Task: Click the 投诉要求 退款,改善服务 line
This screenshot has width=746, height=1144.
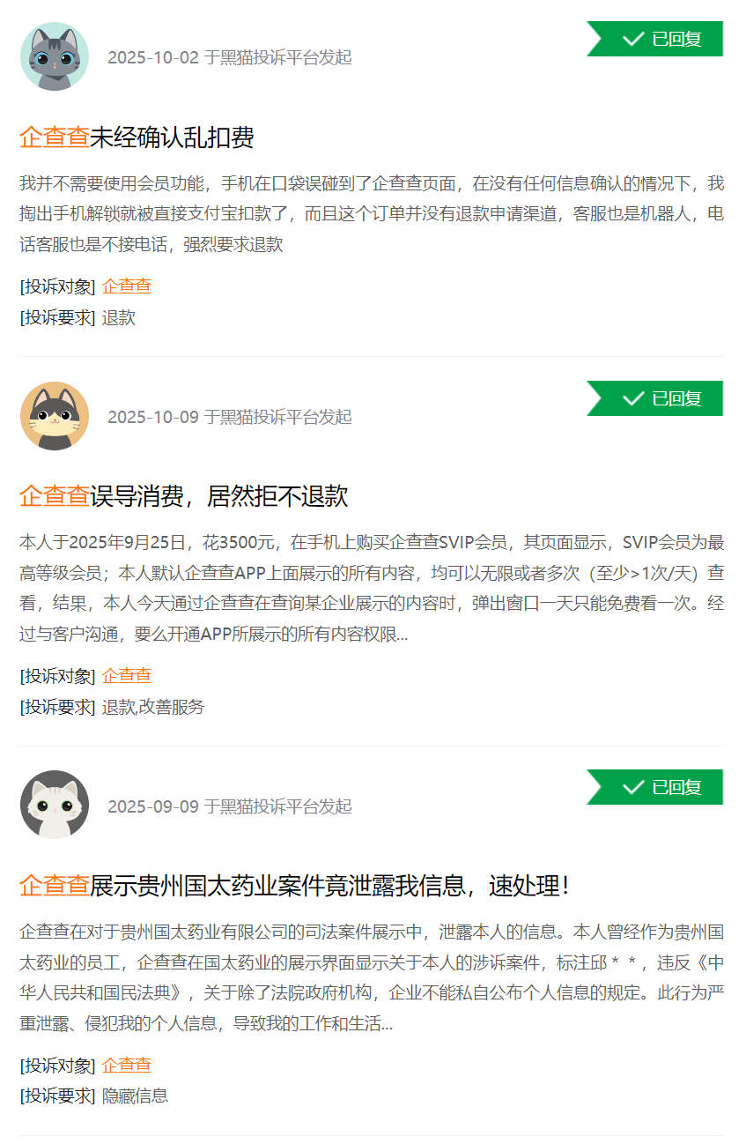Action: [x=112, y=708]
